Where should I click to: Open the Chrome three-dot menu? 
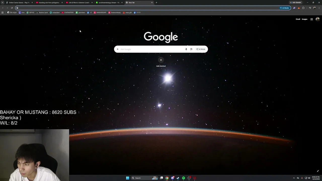[x=319, y=8]
